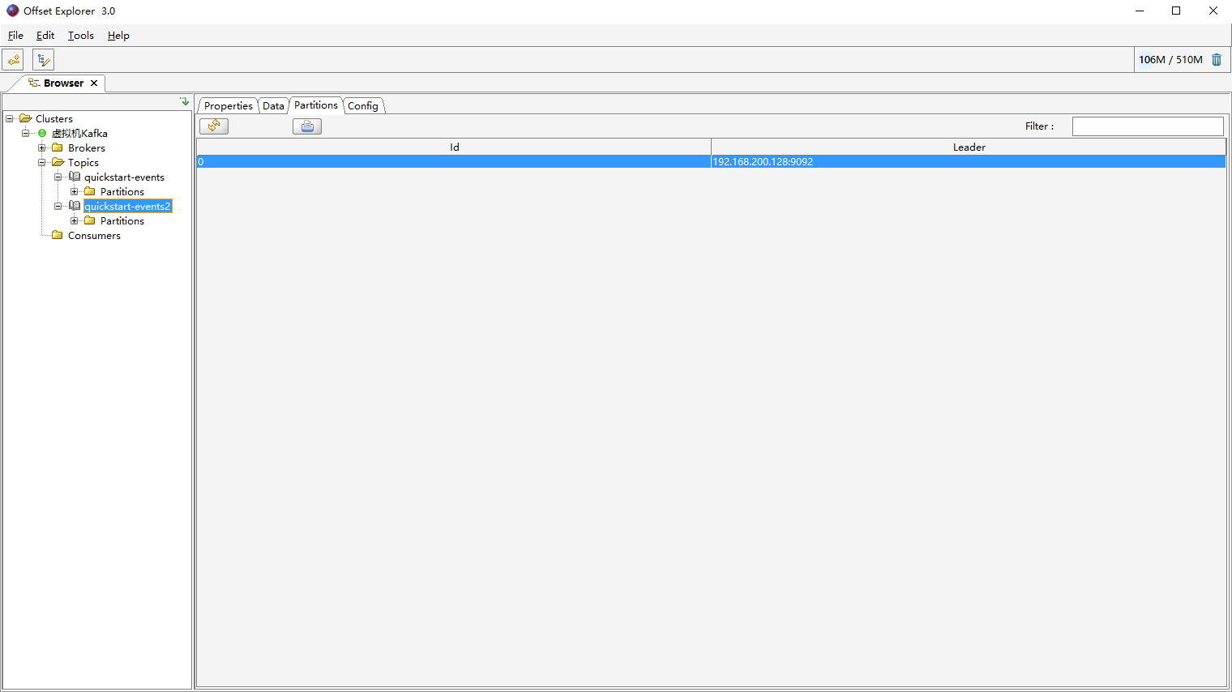Select partition row with Id 0
Image resolution: width=1232 pixels, height=692 pixels.
tap(711, 161)
